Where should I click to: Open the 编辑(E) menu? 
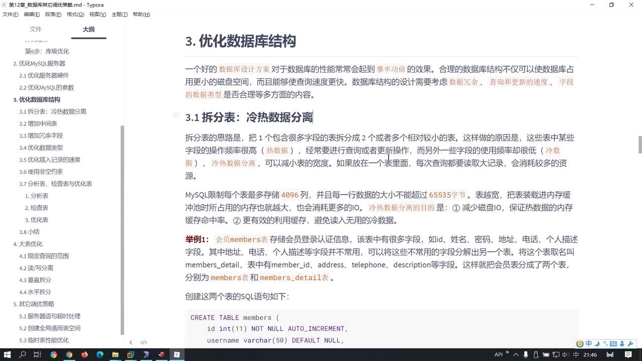click(32, 15)
